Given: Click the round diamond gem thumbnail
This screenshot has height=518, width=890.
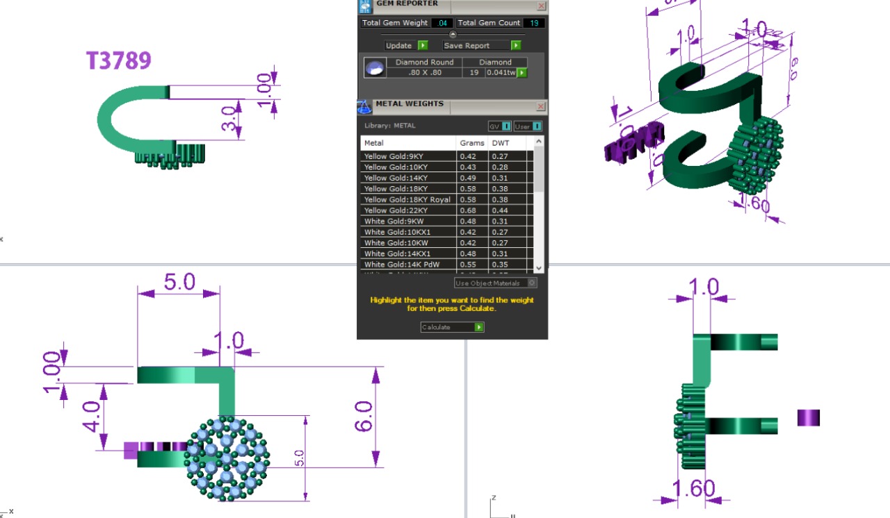Looking at the screenshot, I should click(374, 67).
